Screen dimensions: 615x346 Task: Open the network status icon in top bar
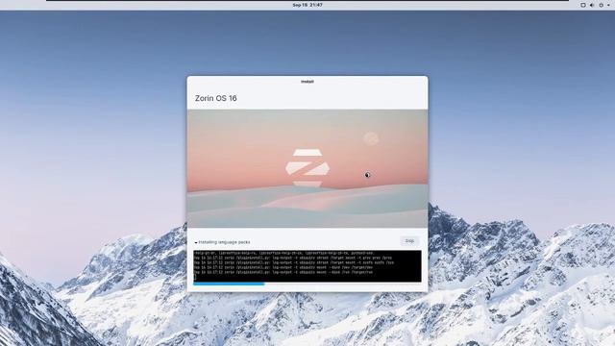[583, 5]
